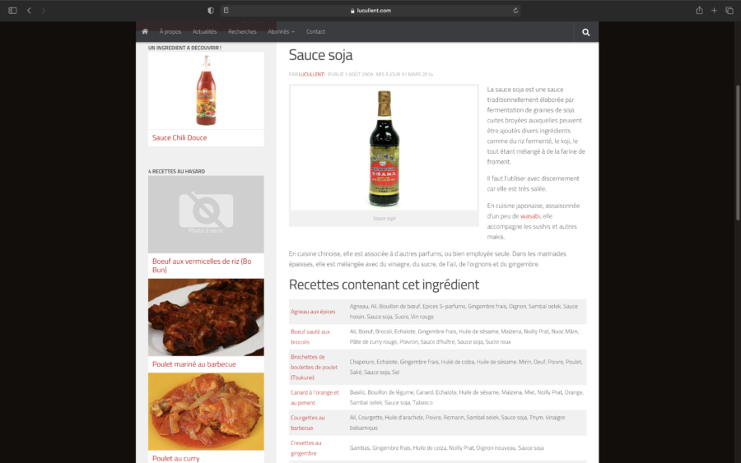Open the Poulet mariné au barbecue photo
741x463 pixels.
pos(206,317)
